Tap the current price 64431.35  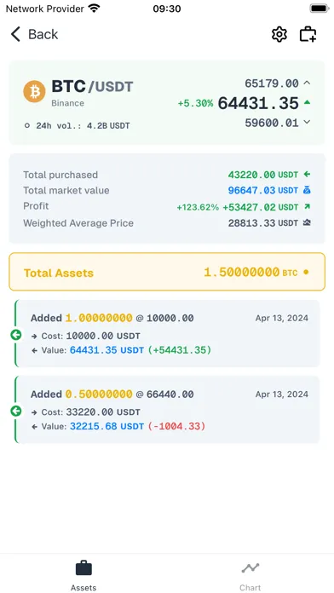tap(258, 103)
